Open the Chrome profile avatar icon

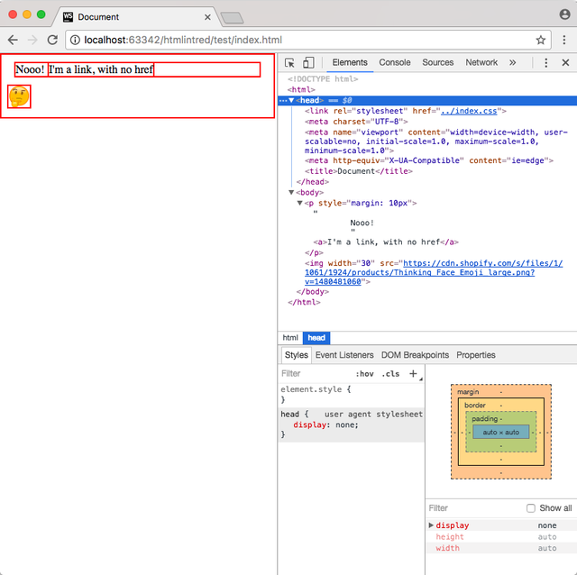click(x=564, y=14)
